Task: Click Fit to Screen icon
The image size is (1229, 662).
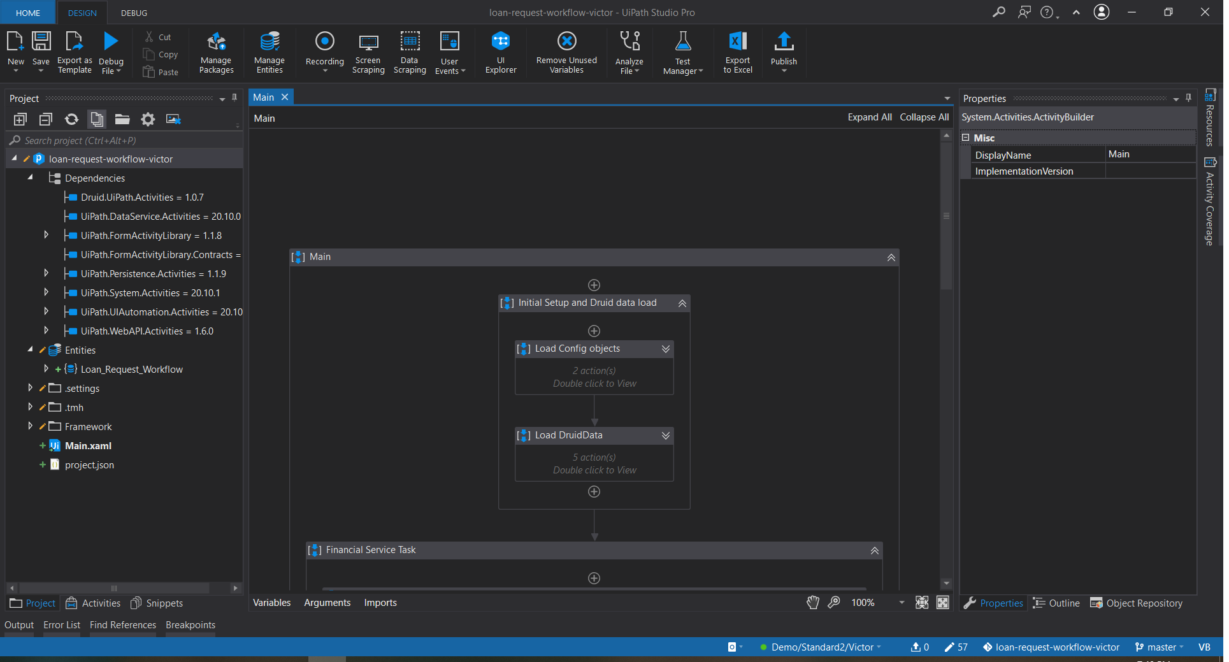Action: click(922, 603)
